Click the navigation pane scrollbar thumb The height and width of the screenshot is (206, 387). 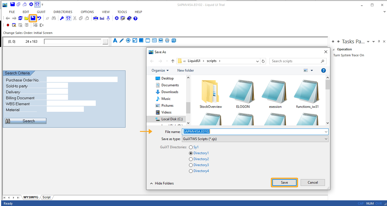pyautogui.click(x=188, y=108)
